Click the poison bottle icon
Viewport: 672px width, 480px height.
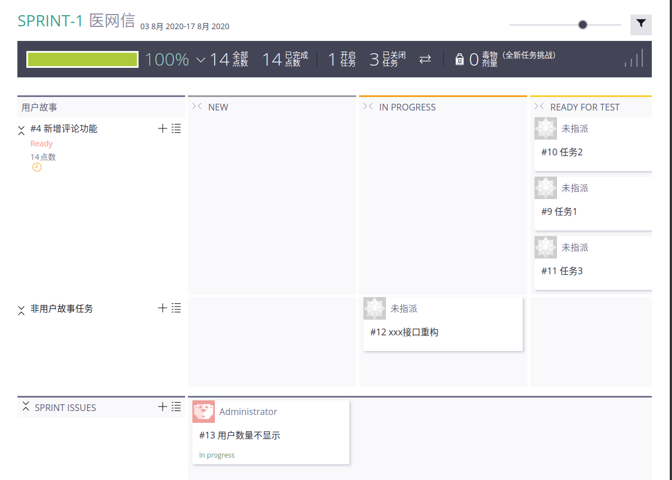(459, 59)
